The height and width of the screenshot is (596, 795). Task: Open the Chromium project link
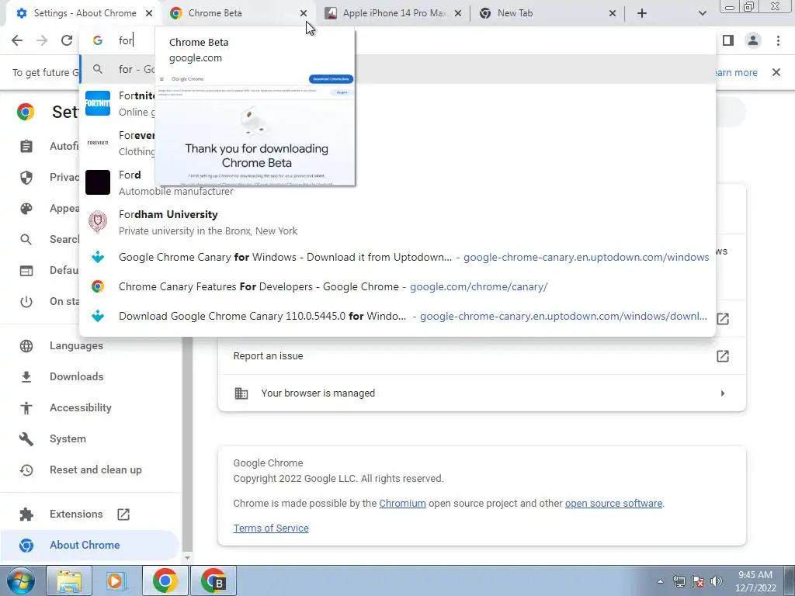point(402,503)
